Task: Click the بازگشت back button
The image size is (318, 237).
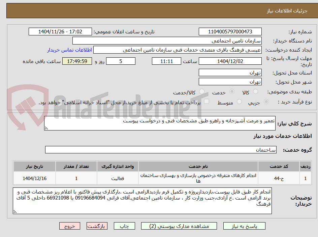Action: point(97,226)
